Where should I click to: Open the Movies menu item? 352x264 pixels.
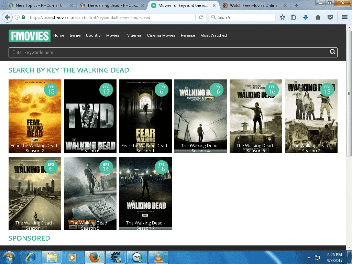tap(113, 35)
